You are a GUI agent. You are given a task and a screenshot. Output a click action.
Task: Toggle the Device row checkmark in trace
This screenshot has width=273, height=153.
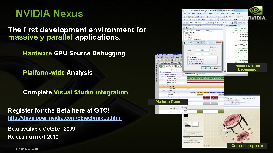[x=179, y=112]
